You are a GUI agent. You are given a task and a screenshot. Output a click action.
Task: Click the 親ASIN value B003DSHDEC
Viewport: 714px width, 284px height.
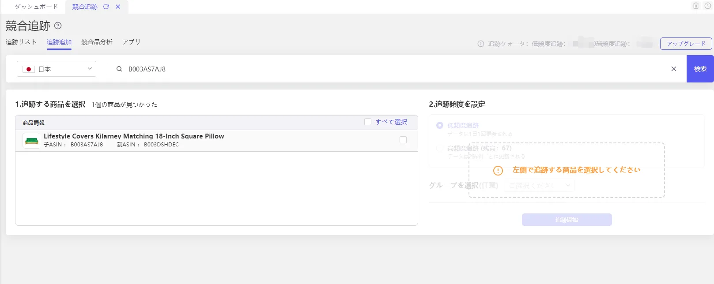161,145
